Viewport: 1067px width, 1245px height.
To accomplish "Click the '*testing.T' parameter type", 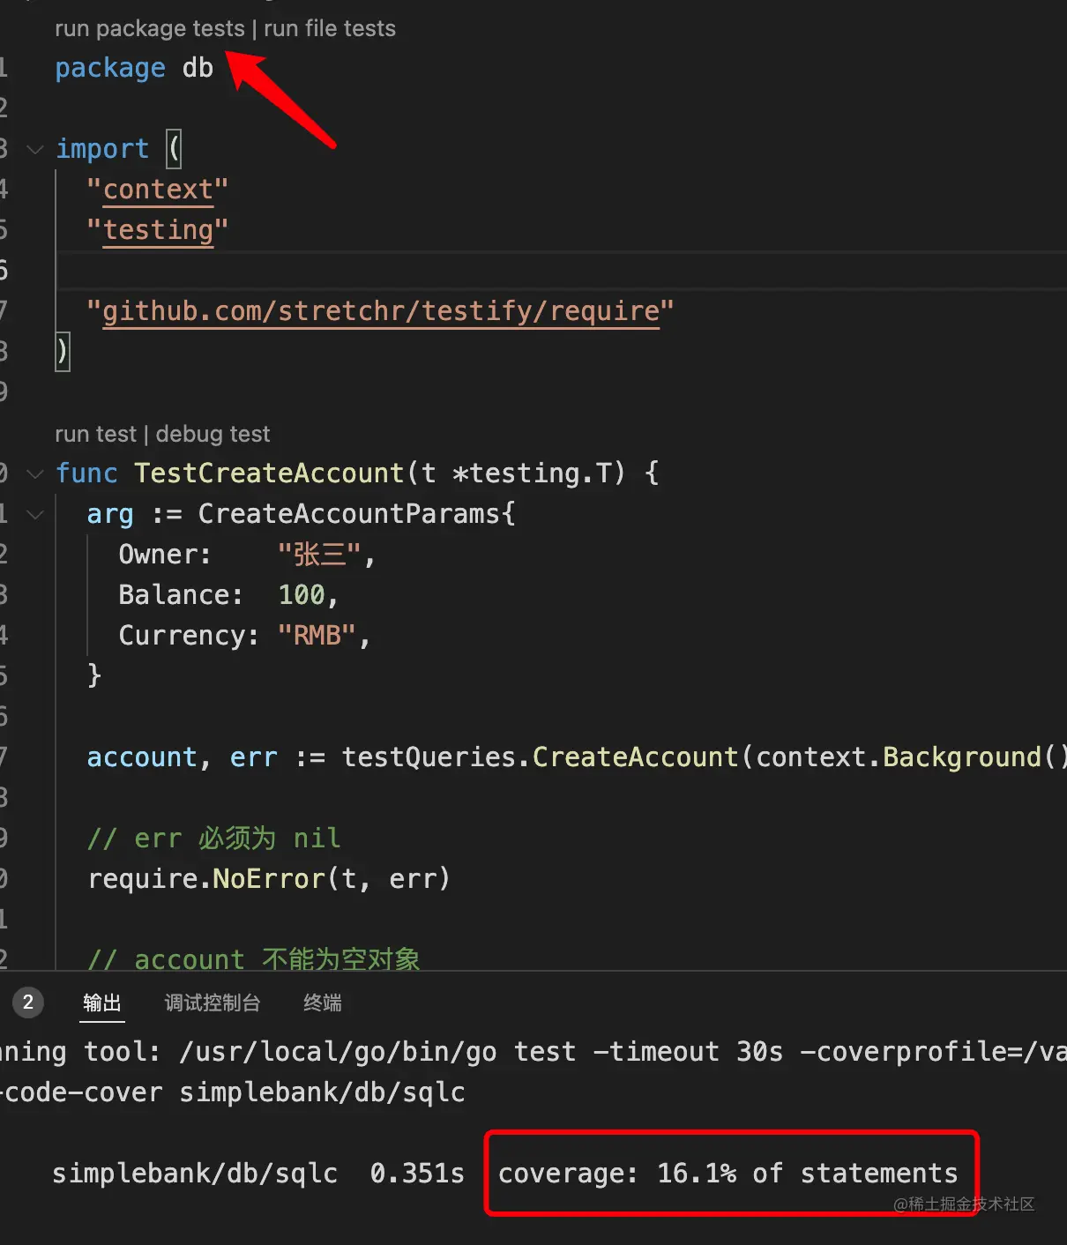I will pos(532,473).
